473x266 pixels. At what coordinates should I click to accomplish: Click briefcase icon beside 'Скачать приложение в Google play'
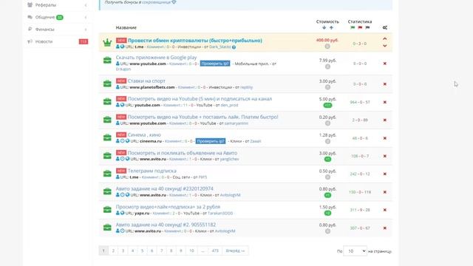point(107,61)
